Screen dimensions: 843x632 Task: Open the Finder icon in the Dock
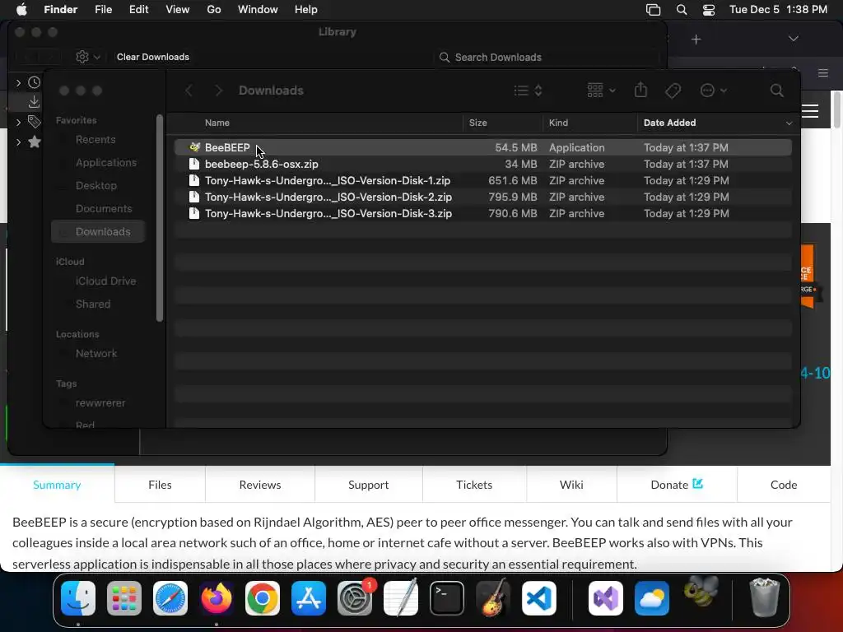78,598
